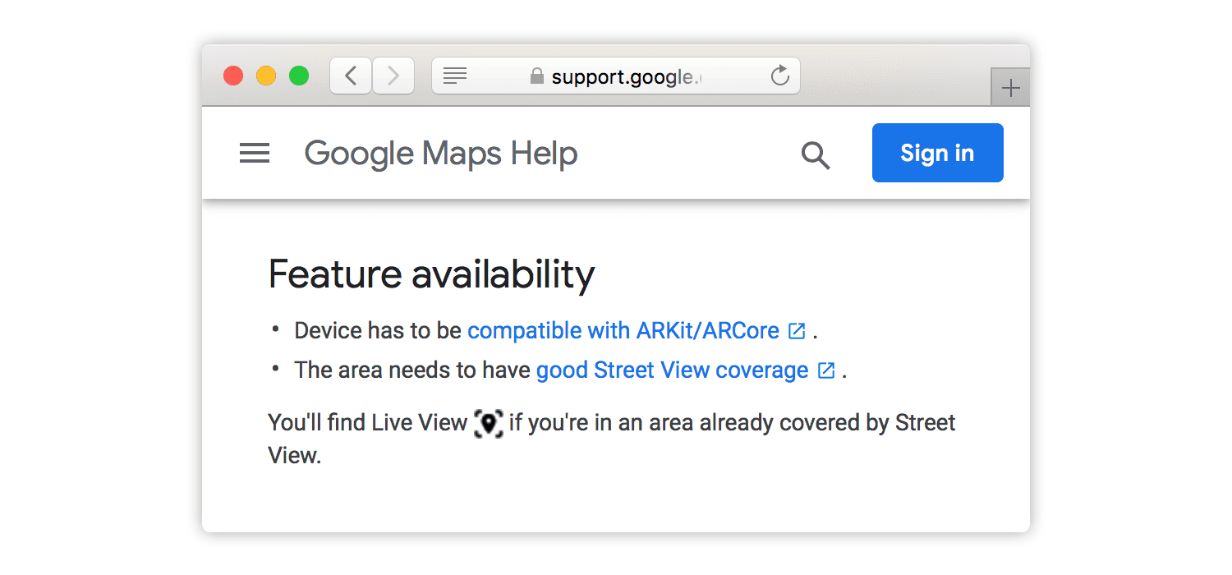Click the Feature availability heading
1232x575 pixels.
coord(431,274)
